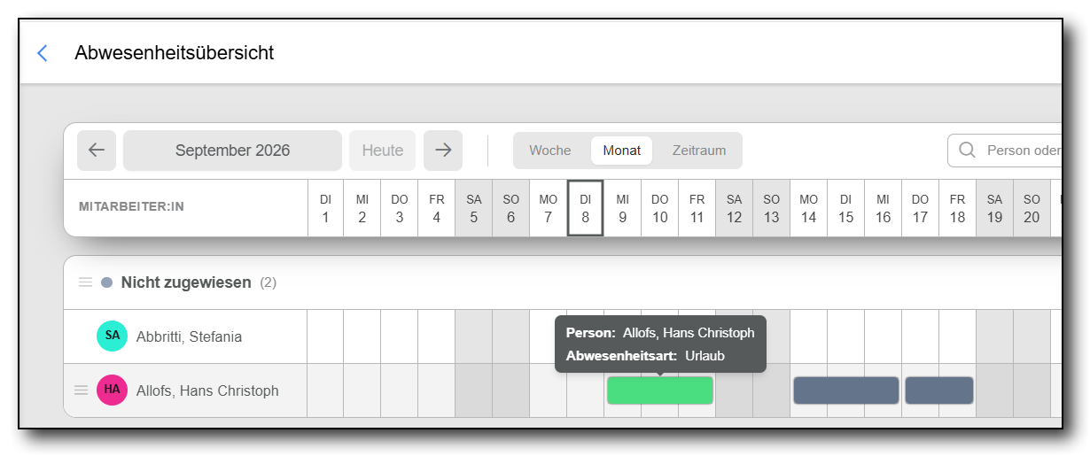Click the blue back chevron icon

click(x=42, y=53)
